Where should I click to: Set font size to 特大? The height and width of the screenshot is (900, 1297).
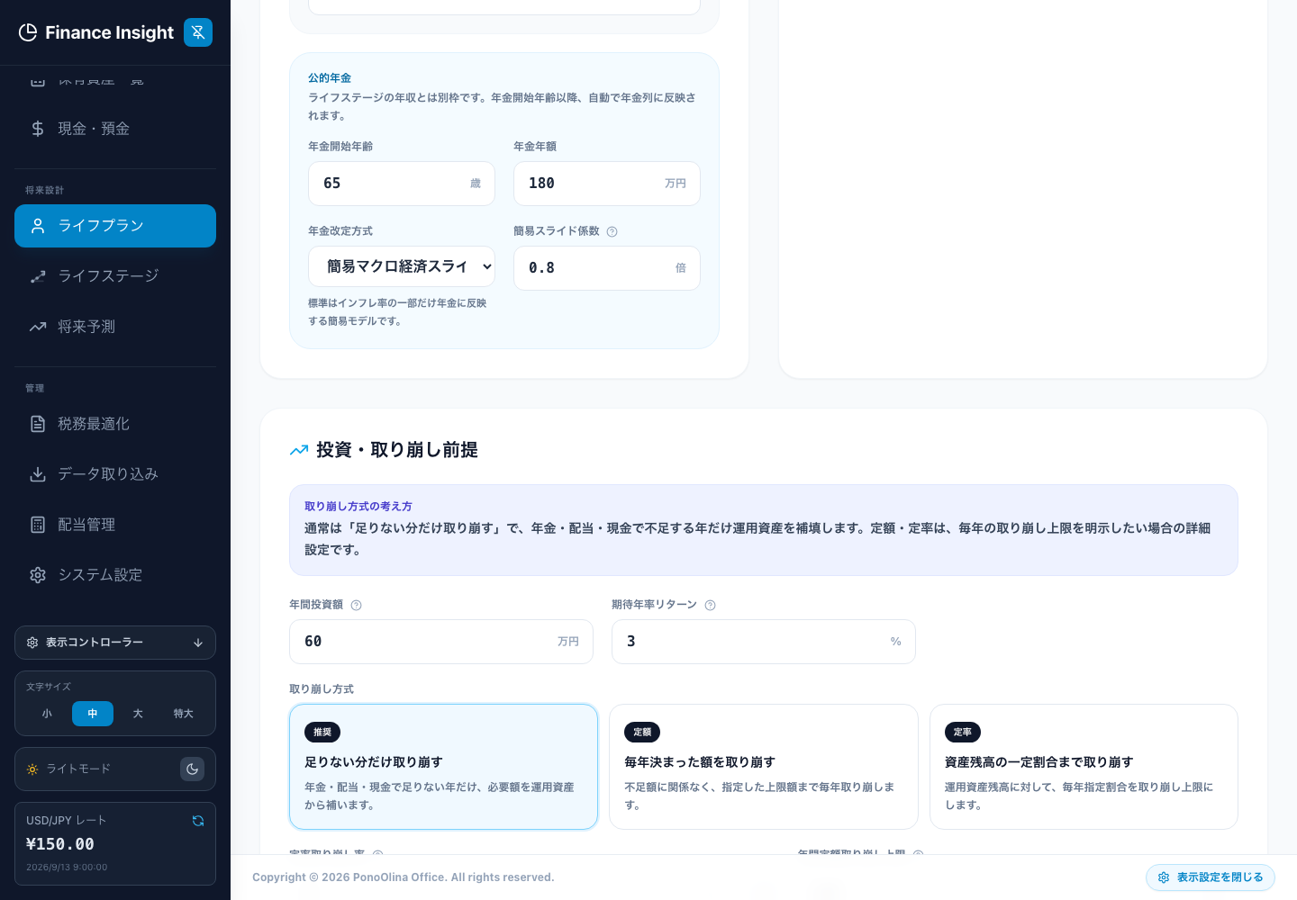tap(184, 714)
